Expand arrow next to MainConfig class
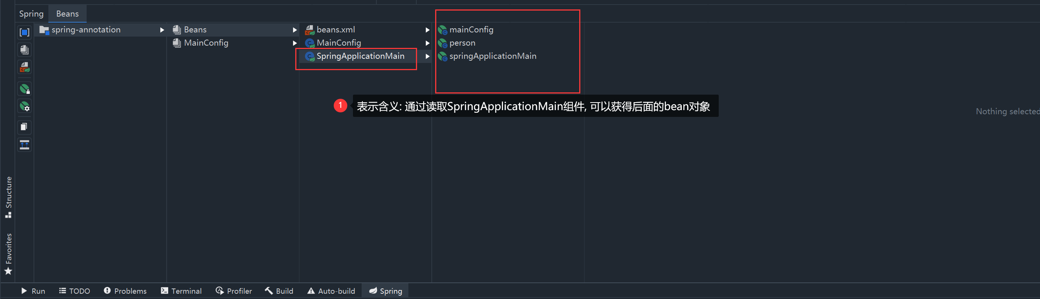1040x299 pixels. coord(428,43)
